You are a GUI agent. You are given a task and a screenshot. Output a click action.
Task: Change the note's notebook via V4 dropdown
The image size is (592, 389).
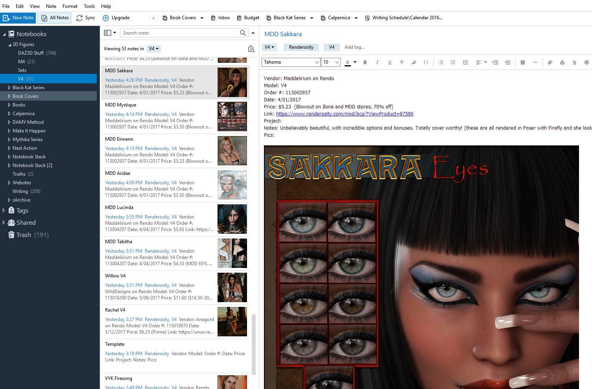(269, 47)
